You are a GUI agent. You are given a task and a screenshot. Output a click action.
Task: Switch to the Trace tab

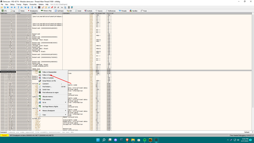[x=144, y=11]
